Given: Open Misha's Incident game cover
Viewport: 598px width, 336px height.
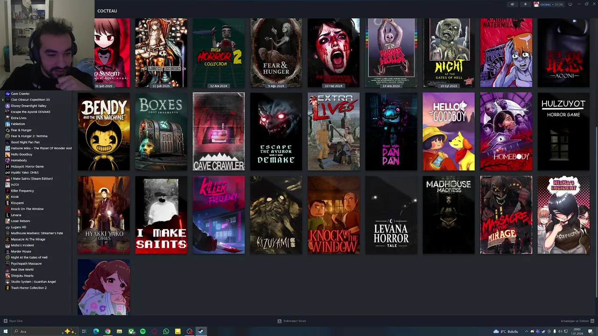Looking at the screenshot, I should (563, 215).
